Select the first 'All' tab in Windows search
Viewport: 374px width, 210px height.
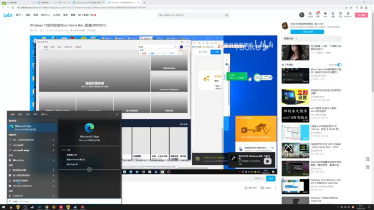(x=13, y=114)
